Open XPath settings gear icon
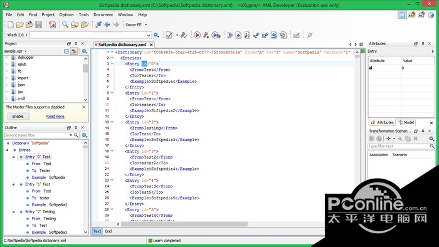Screen dimensions: 439x247 156,35
